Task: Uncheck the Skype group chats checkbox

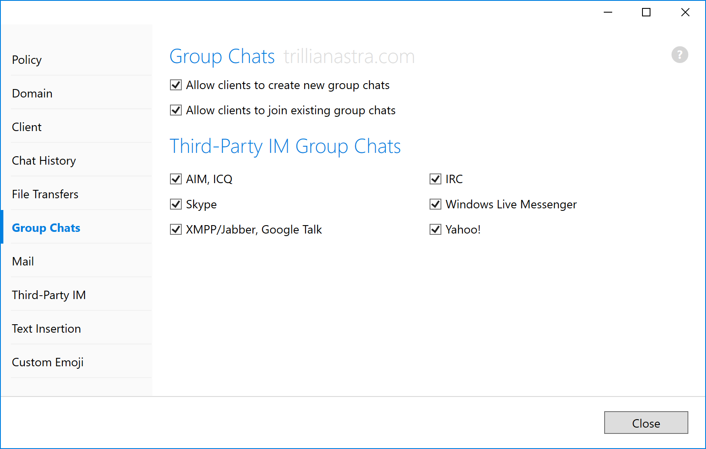Action: (x=176, y=205)
